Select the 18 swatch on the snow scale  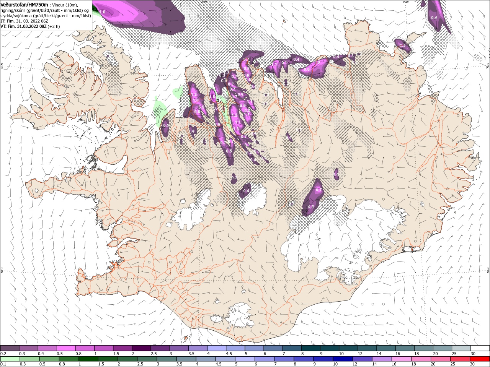tap(424, 348)
